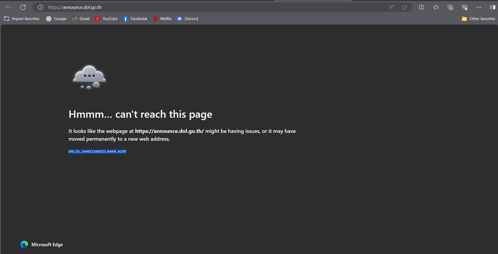Viewport: 498px width, 254px height.
Task: Open the Collections icon
Action: pyautogui.click(x=450, y=7)
